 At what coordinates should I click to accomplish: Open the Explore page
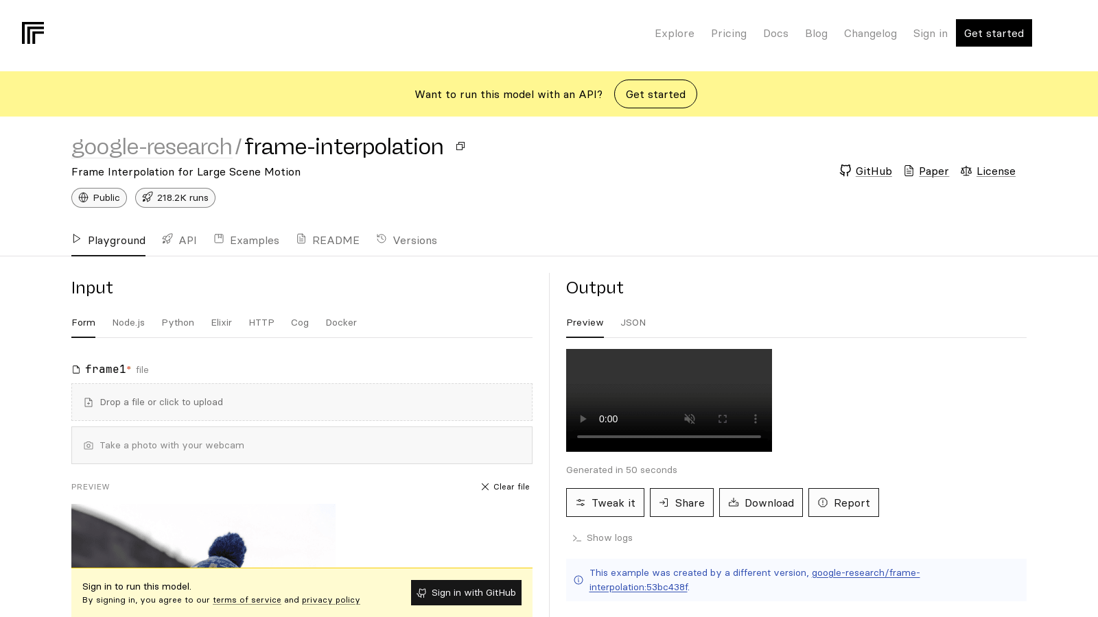pyautogui.click(x=675, y=34)
